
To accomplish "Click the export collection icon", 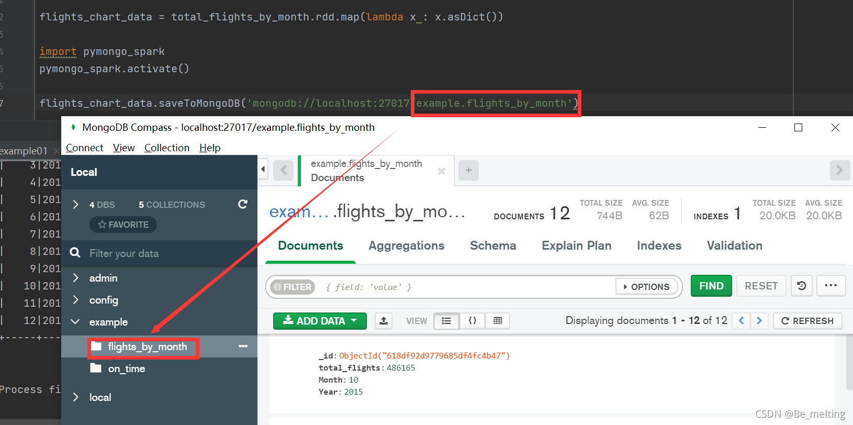I will (384, 321).
